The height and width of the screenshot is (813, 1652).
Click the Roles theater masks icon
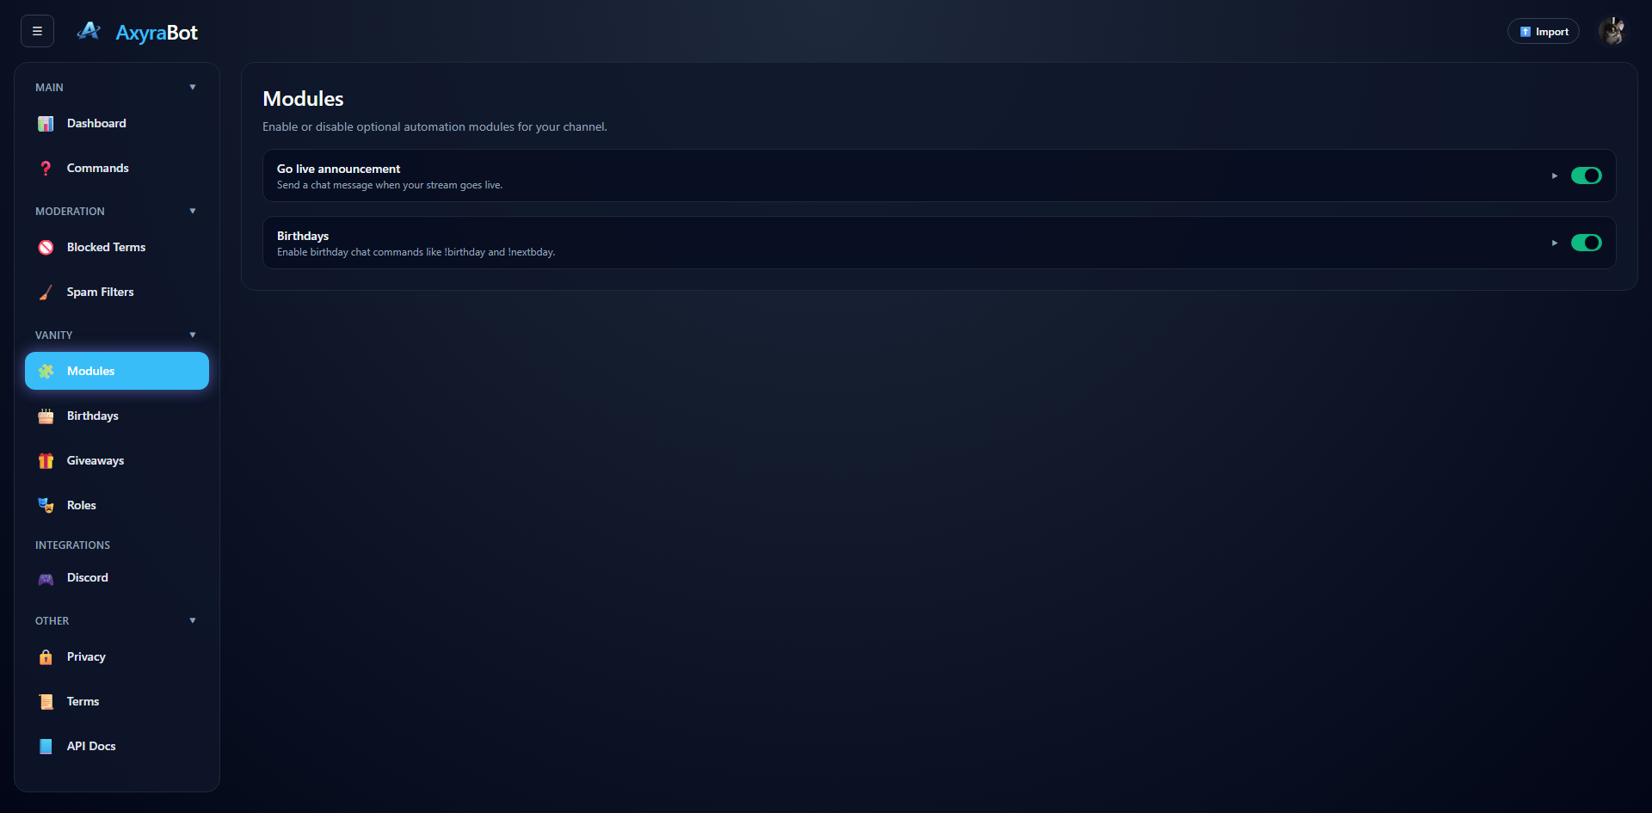(46, 506)
